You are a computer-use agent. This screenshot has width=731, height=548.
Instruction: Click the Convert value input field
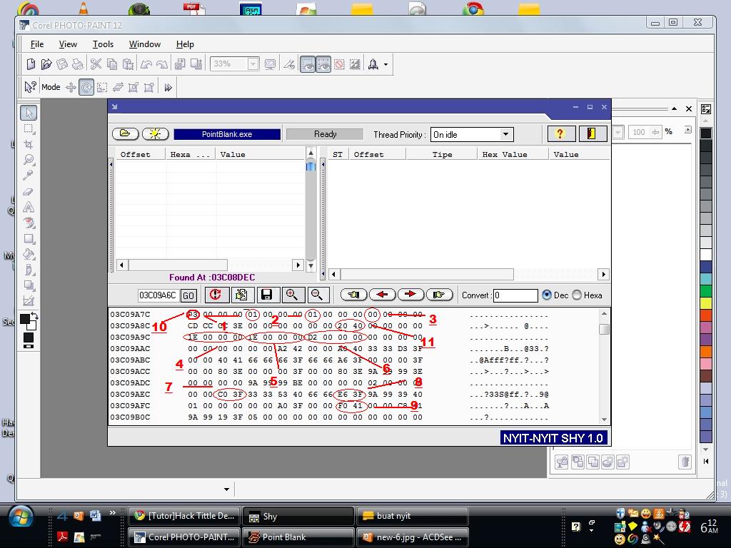point(515,295)
